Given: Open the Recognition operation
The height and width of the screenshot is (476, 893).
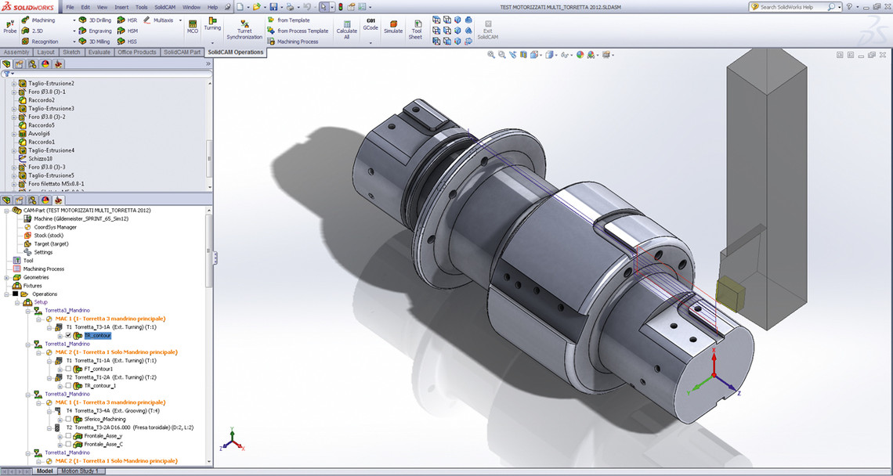Looking at the screenshot, I should pos(40,41).
